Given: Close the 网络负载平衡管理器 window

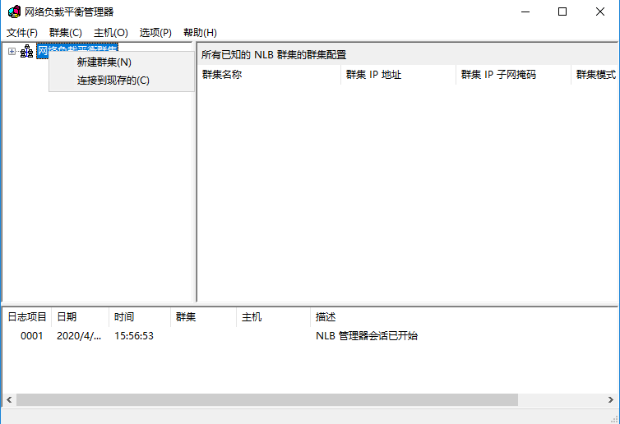Looking at the screenshot, I should (599, 12).
